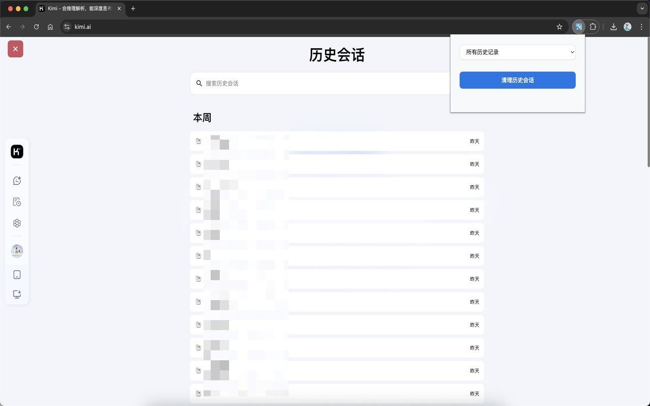Start a new chat from the sidebar
The image size is (650, 406).
[x=17, y=181]
